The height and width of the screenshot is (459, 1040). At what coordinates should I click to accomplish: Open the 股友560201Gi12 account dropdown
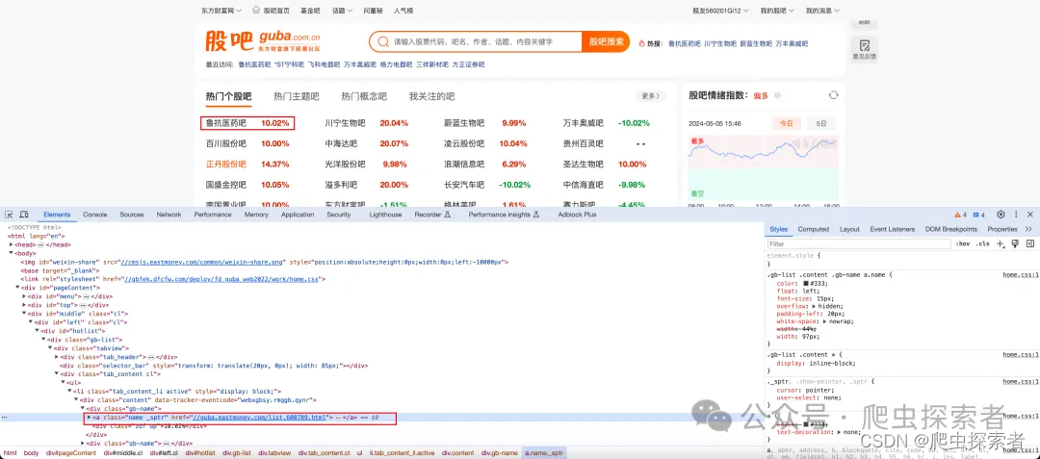pos(720,11)
